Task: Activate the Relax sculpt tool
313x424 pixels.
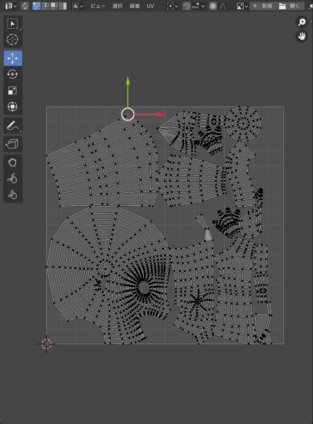Action: click(x=13, y=178)
